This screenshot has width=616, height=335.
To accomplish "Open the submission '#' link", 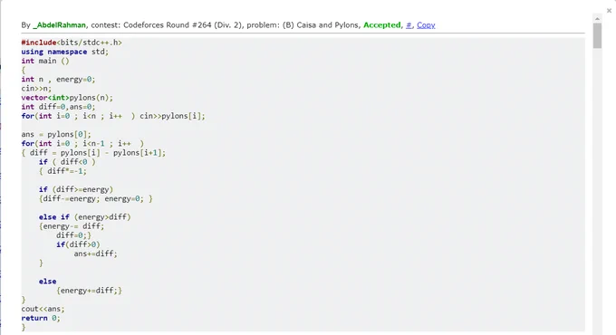I will click(x=409, y=25).
